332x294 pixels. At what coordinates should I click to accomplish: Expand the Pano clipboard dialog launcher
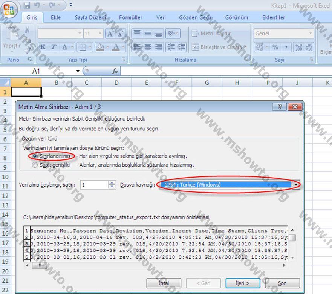pos(30,60)
